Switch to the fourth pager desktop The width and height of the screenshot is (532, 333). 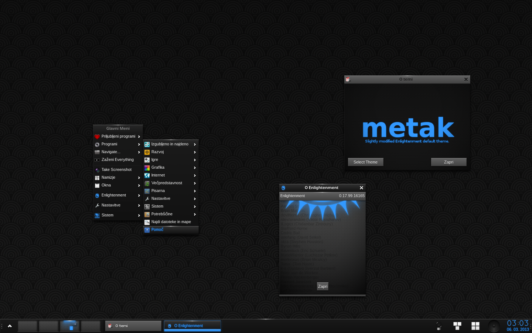(91, 326)
